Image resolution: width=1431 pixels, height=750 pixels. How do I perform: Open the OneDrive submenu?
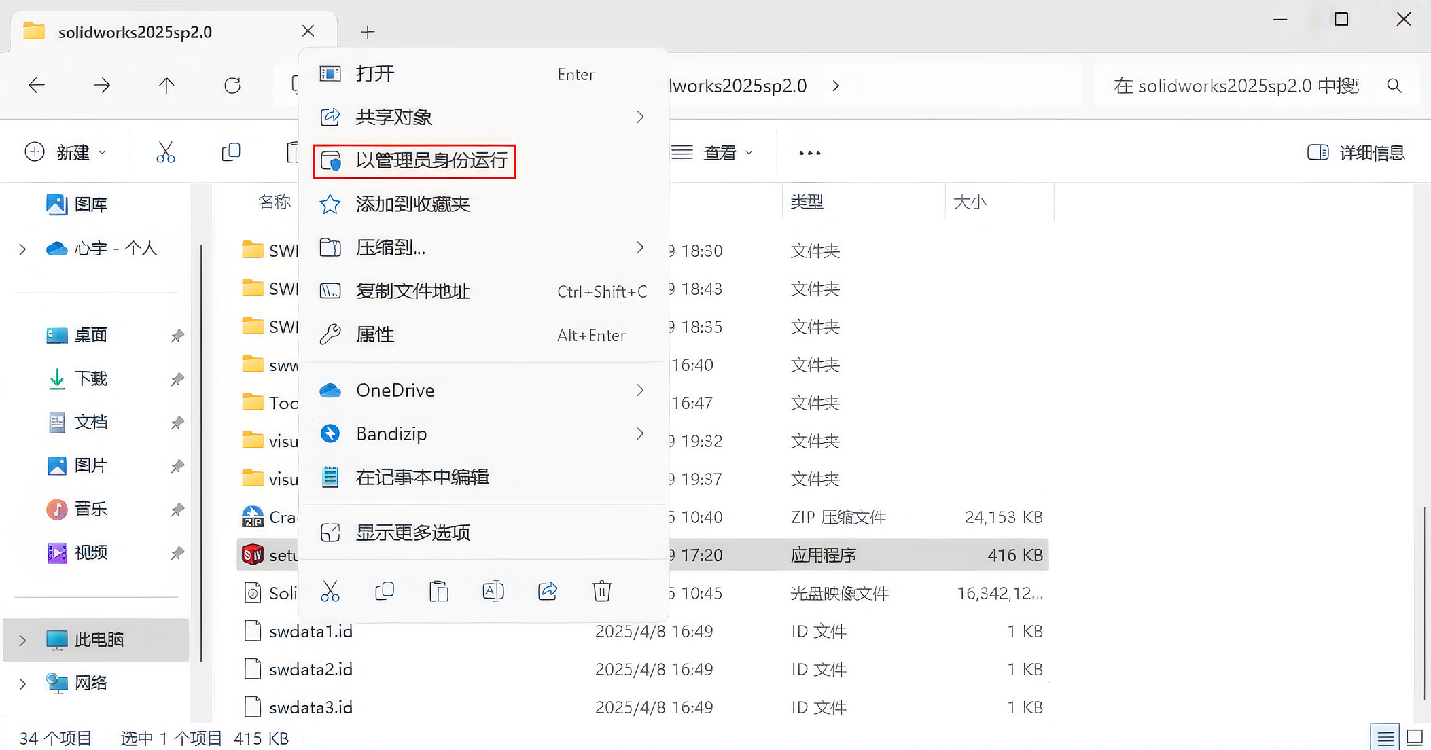(484, 390)
